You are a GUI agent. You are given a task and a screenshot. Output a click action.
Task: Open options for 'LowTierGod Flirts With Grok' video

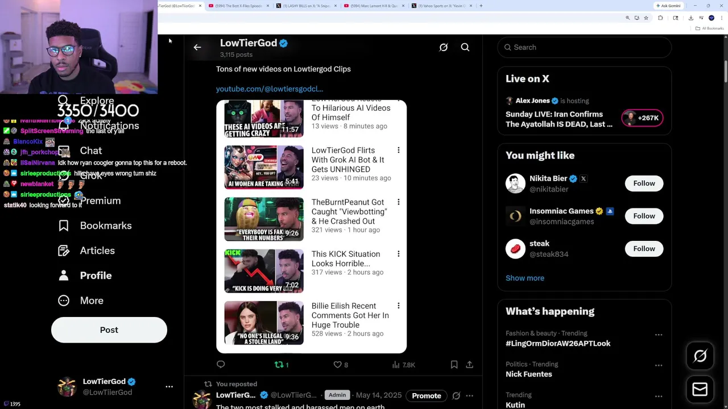tap(398, 150)
